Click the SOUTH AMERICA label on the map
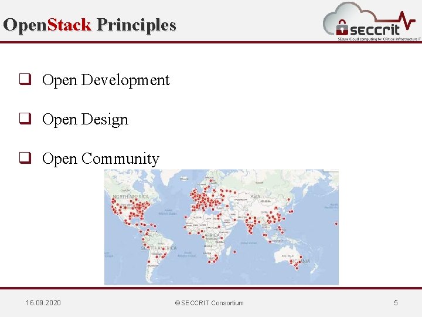Viewport: 422px width, 317px height. pyautogui.click(x=159, y=248)
